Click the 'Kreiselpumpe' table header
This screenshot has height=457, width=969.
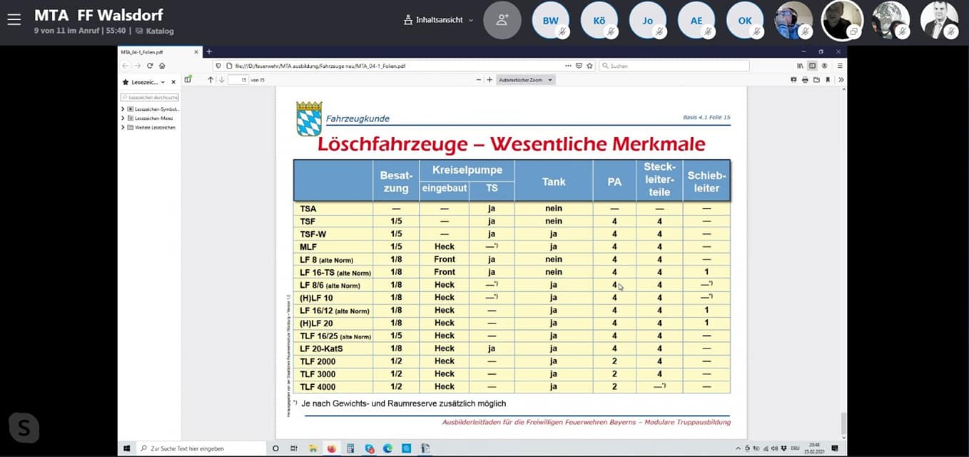coord(467,170)
